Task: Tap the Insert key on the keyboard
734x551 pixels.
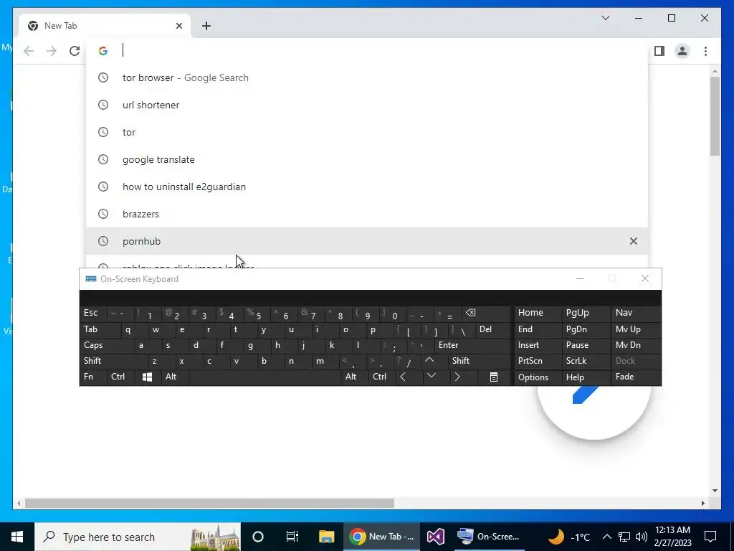Action: (x=538, y=345)
